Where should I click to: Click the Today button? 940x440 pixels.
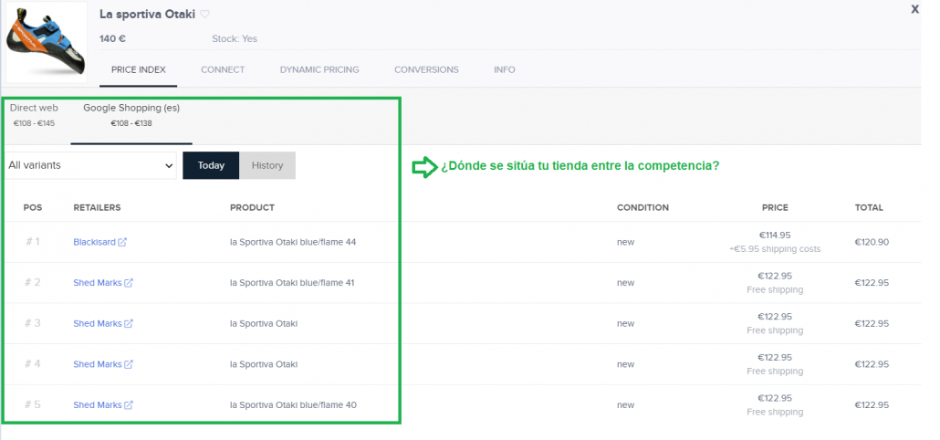211,165
